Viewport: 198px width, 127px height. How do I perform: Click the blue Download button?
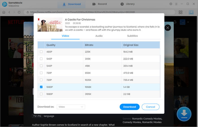[130, 107]
